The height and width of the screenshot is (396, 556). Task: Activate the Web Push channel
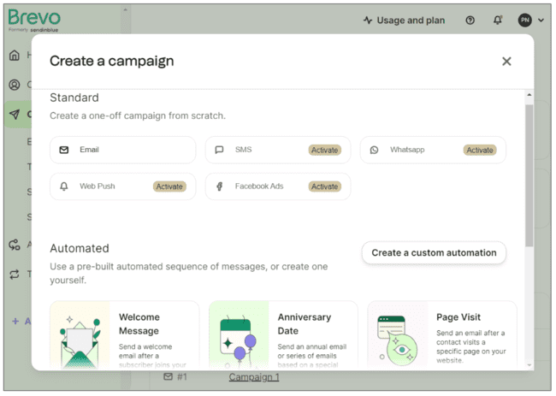point(170,186)
